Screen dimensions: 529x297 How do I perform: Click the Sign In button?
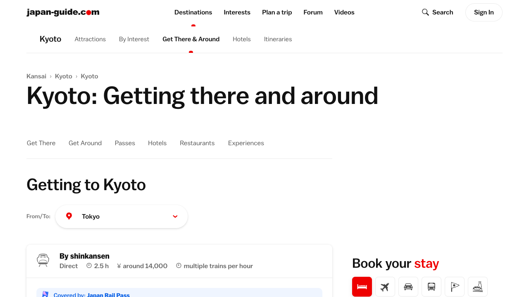tap(484, 12)
